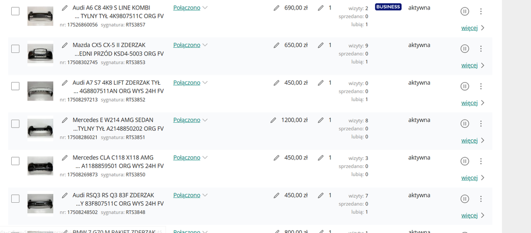Click the BUSINESS badge on Audi A6
Viewport: 531px width, 233px height.
(388, 7)
